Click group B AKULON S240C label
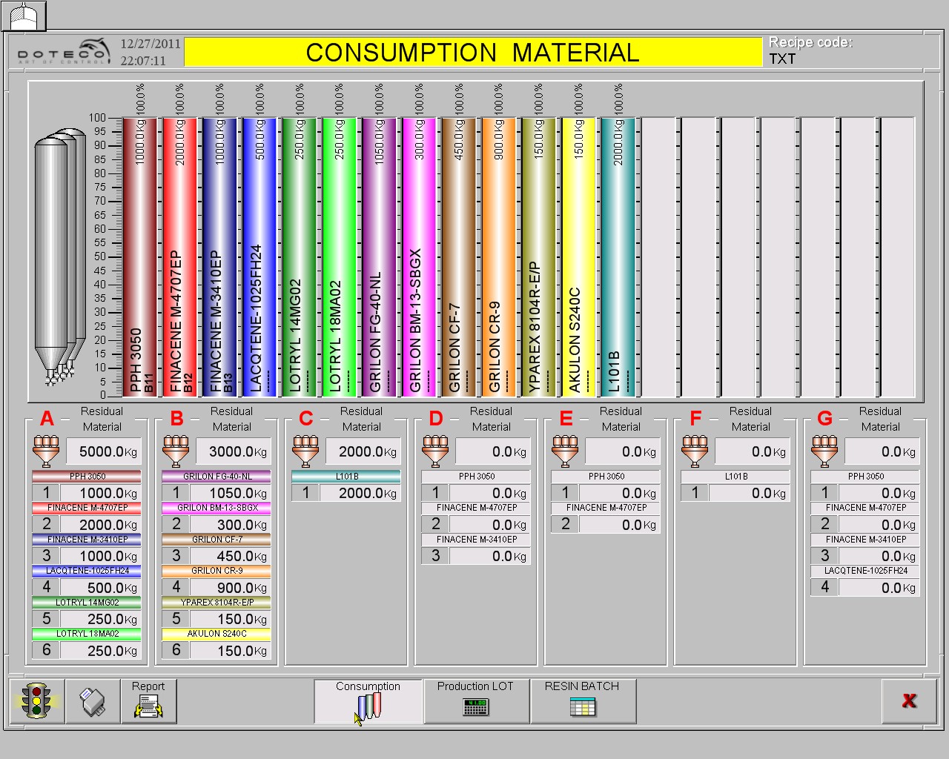 pos(216,634)
